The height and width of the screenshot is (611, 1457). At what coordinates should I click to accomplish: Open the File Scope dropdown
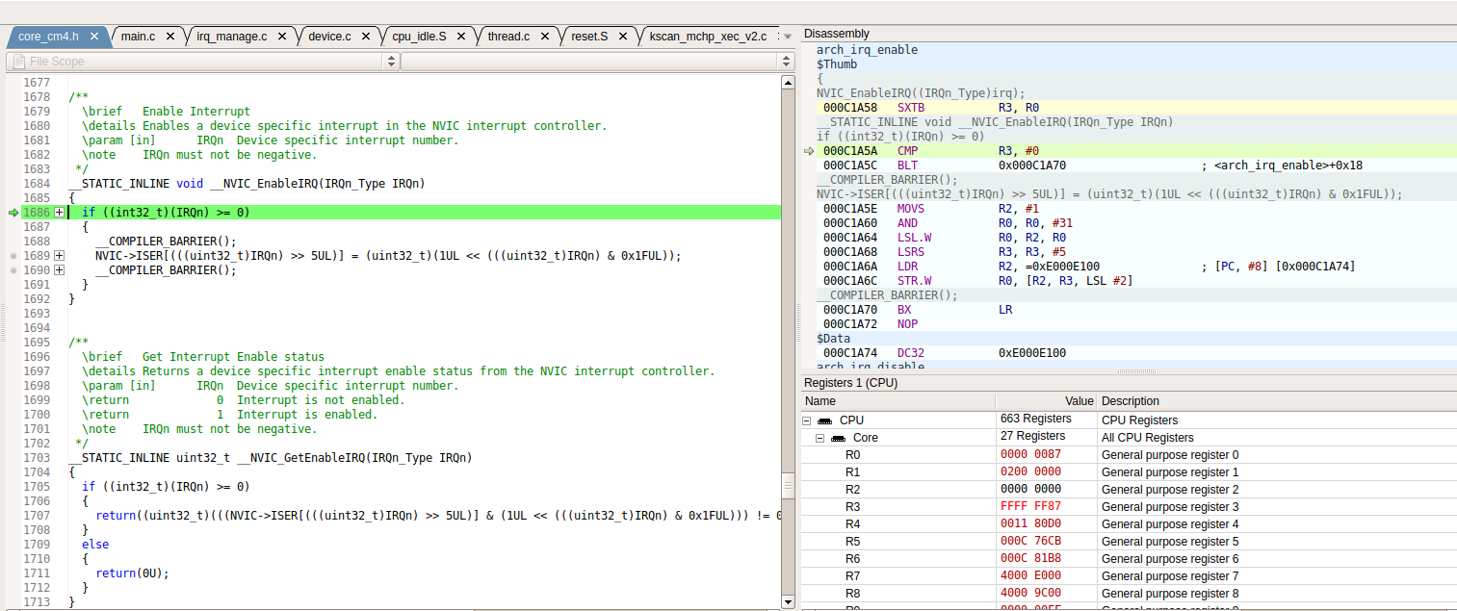click(391, 61)
